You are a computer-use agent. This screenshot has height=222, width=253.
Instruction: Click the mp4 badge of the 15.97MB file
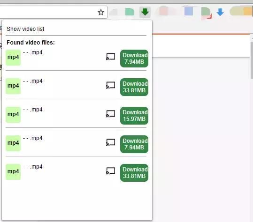(13, 115)
